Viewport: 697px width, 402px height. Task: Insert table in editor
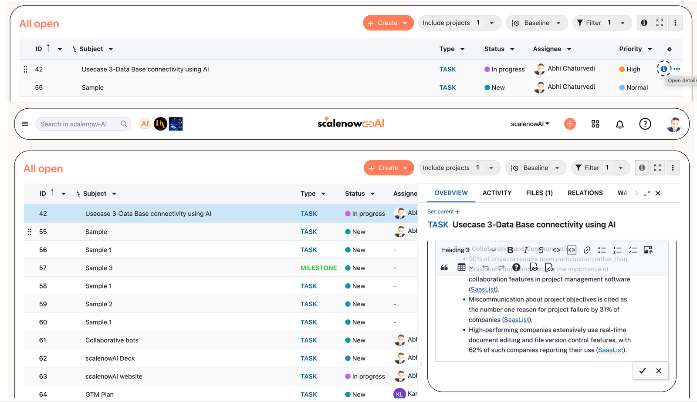[x=461, y=267]
